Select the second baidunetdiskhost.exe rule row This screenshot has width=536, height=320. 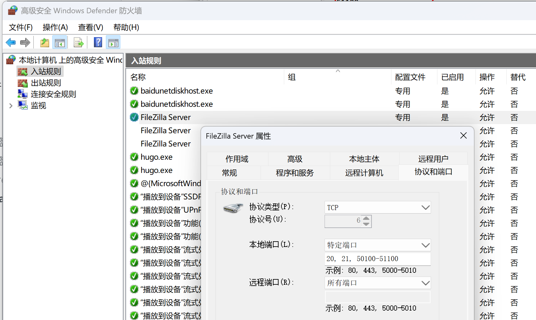(331, 104)
